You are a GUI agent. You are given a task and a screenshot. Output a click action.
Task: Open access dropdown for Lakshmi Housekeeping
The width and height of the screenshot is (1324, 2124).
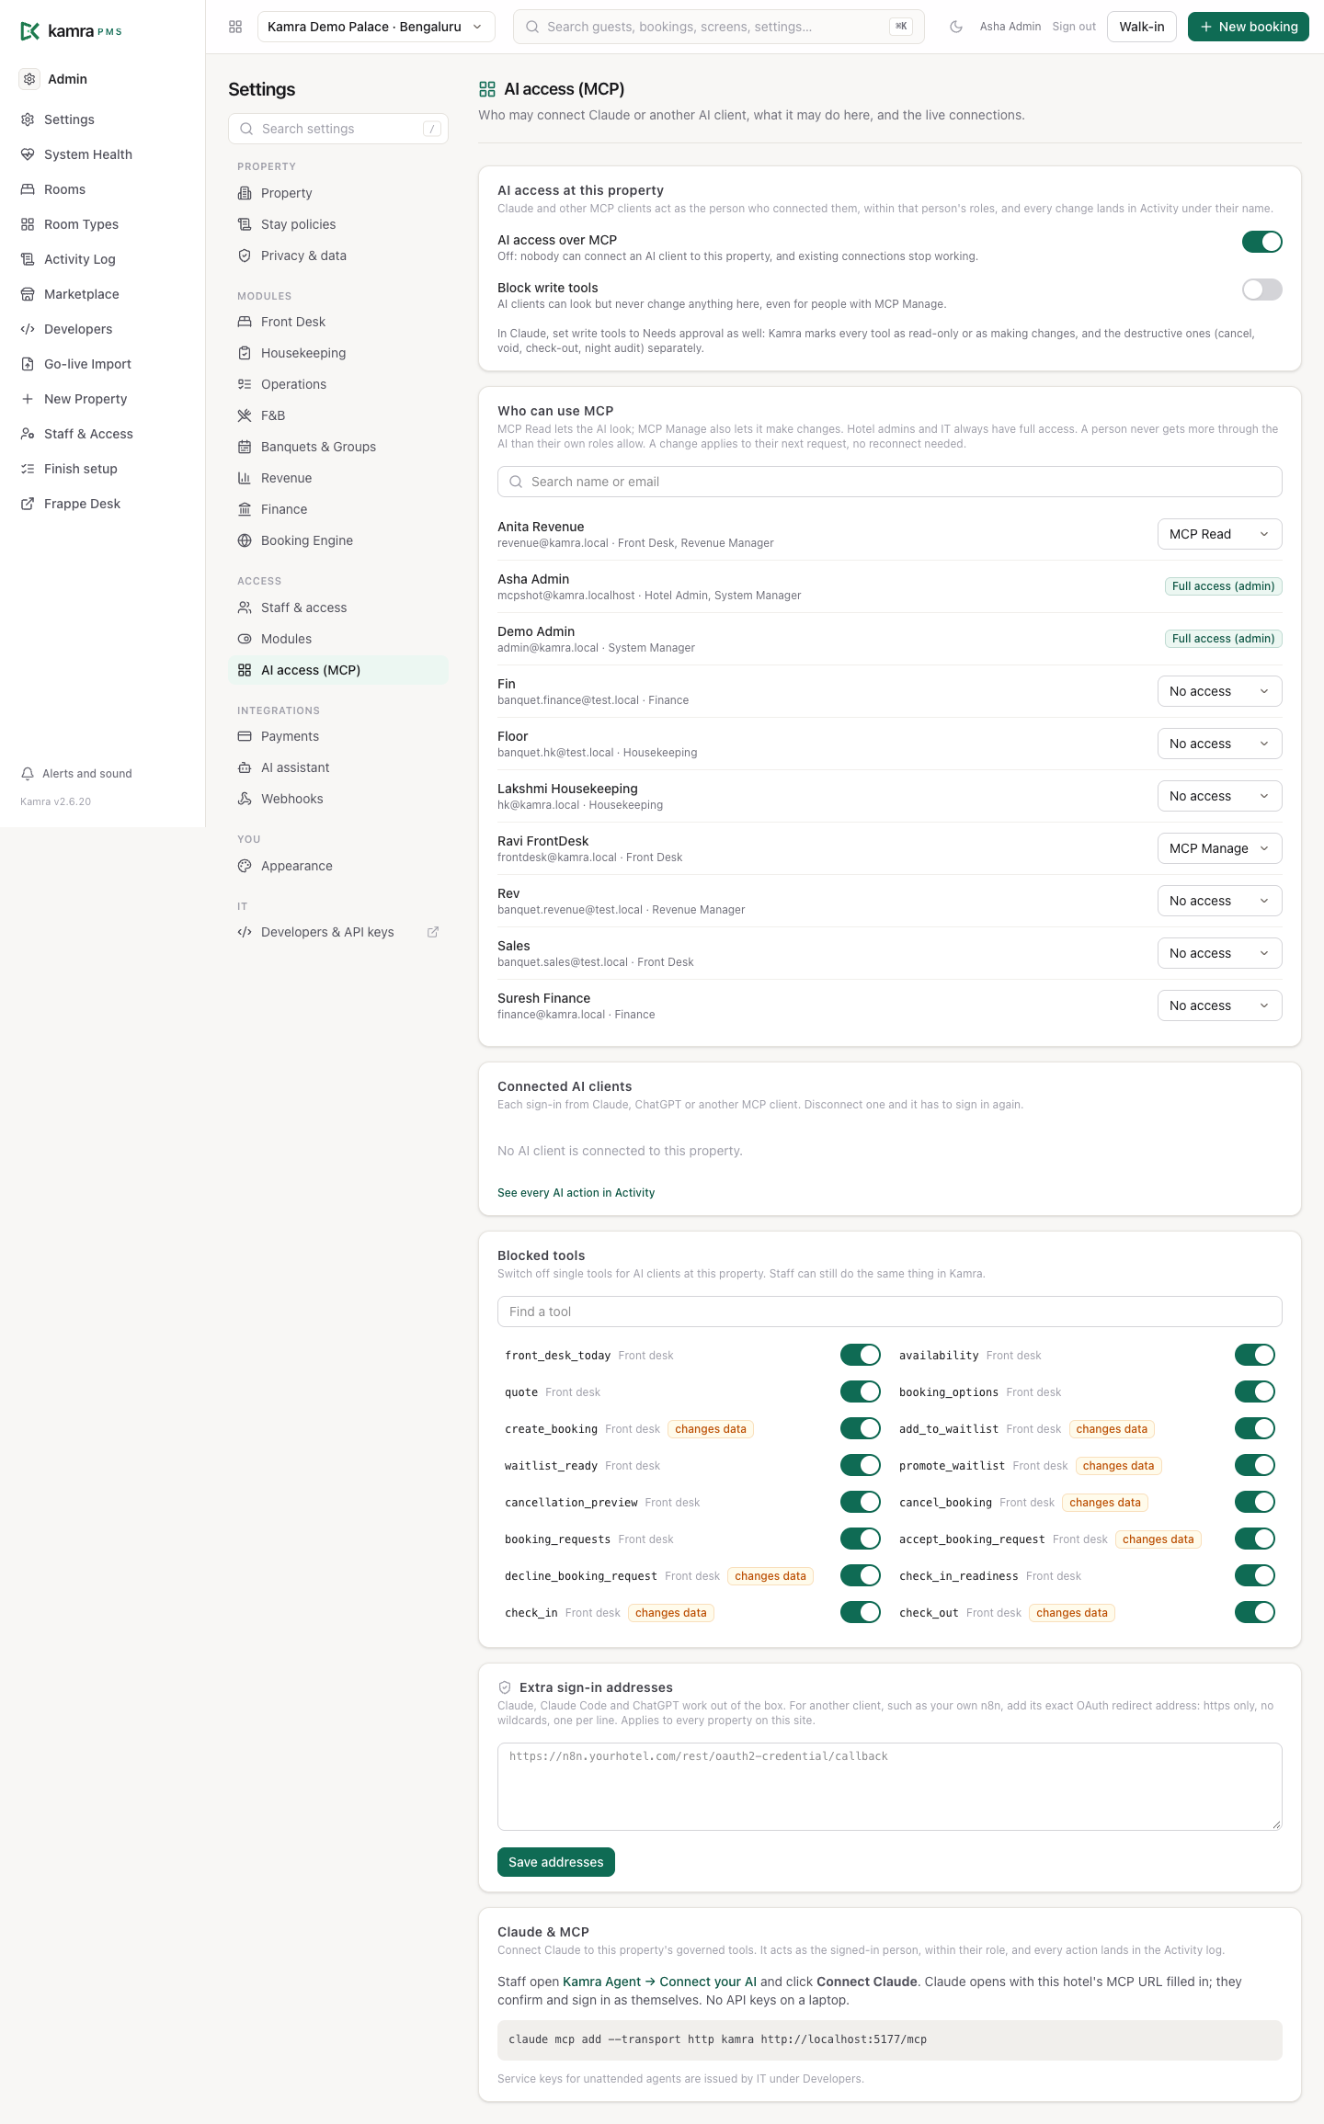(x=1220, y=796)
